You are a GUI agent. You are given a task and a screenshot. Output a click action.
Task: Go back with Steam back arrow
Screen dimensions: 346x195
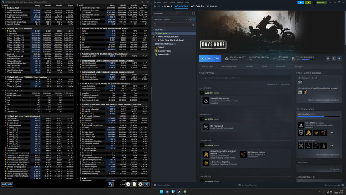(x=155, y=6)
